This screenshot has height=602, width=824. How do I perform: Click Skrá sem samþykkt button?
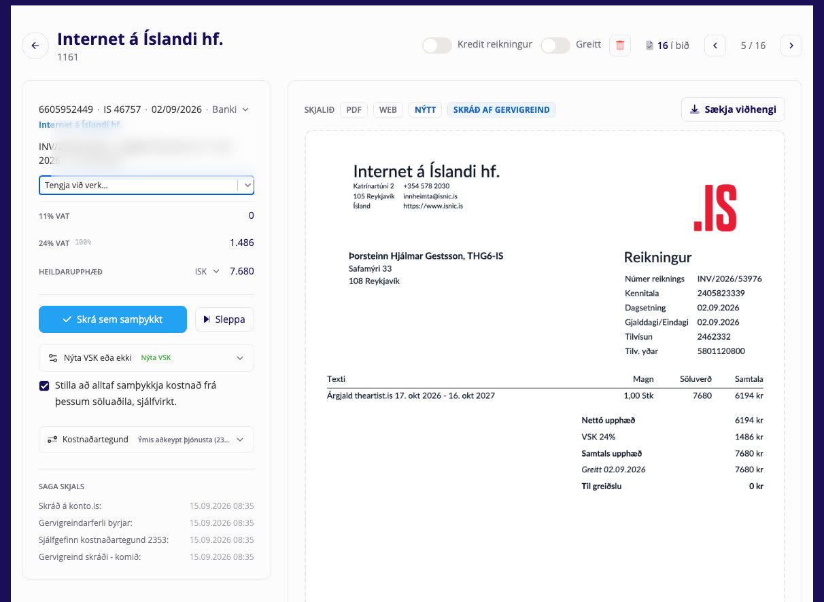[x=113, y=319]
